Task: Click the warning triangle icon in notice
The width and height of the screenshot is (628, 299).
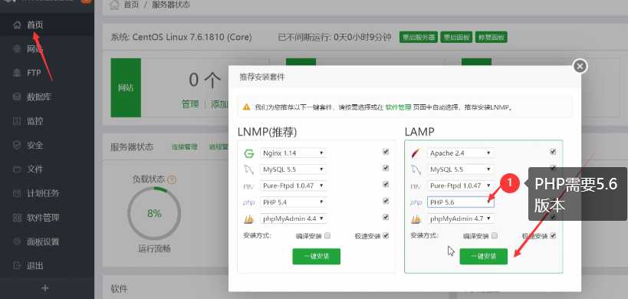Action: tap(247, 107)
